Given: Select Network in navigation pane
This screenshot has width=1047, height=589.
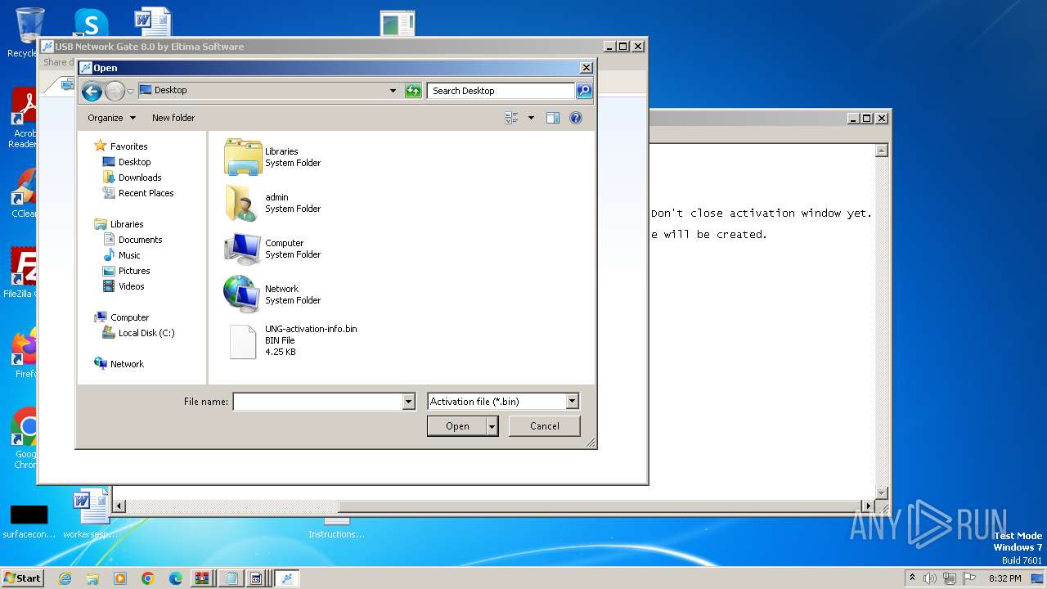Looking at the screenshot, I should (127, 364).
